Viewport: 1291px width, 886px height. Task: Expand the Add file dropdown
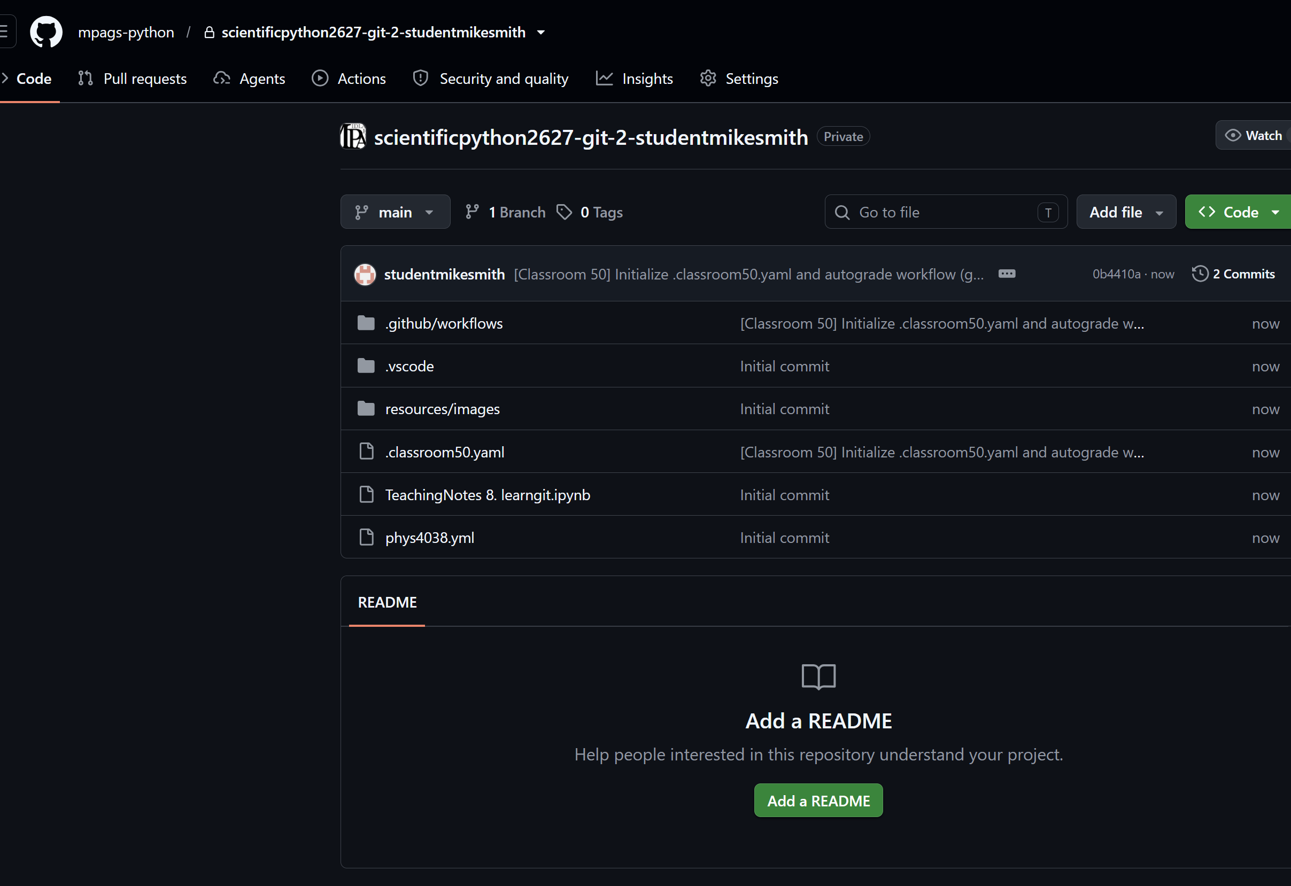(1126, 212)
